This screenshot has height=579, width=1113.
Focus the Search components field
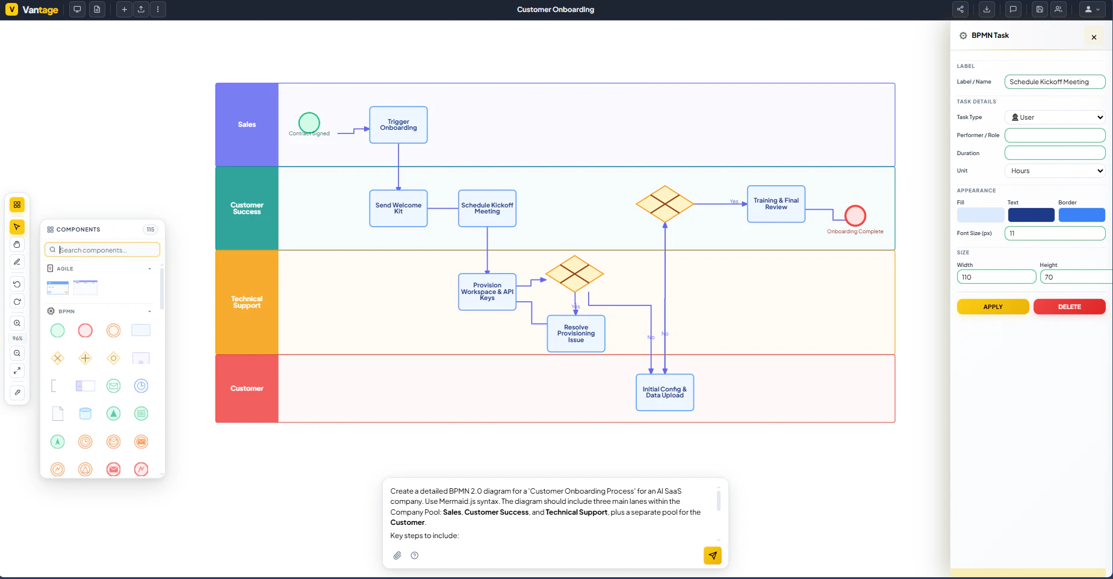[102, 250]
